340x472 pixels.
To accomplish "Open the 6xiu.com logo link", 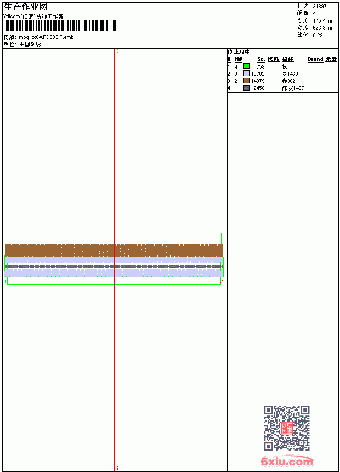I will tap(287, 461).
